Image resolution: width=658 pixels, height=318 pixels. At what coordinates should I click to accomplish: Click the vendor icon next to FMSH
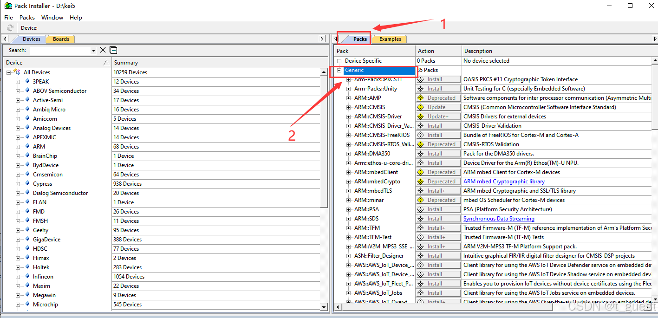[x=27, y=221]
